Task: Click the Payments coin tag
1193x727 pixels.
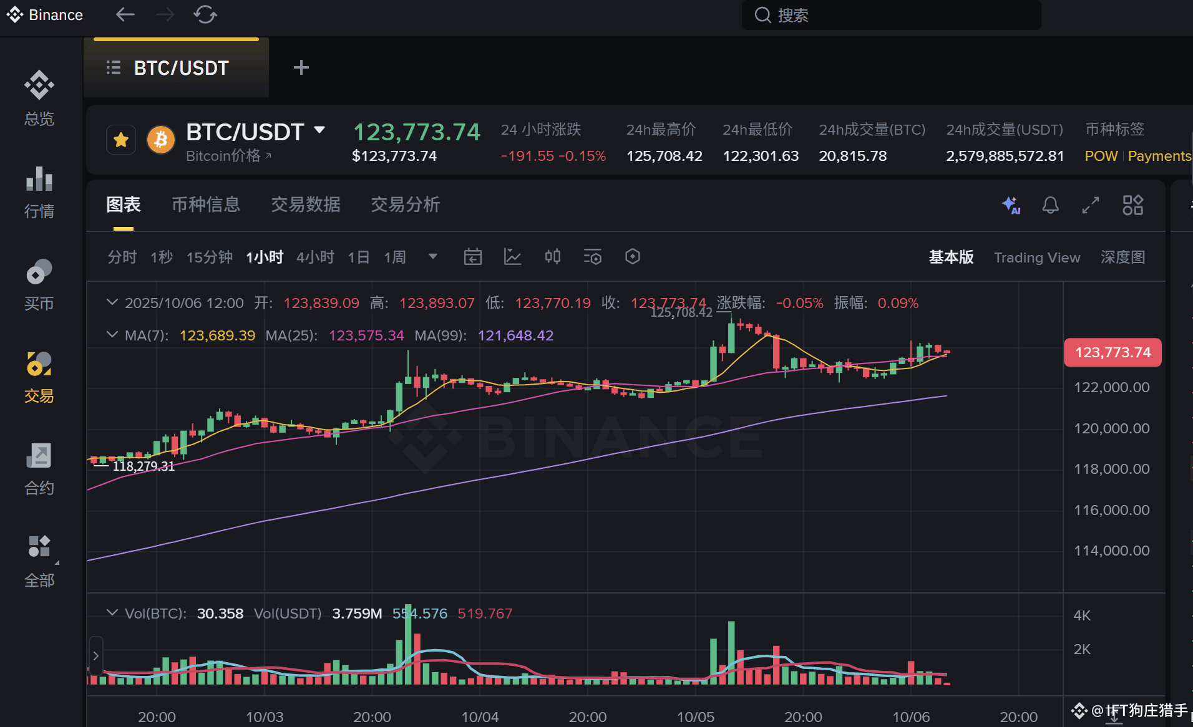Action: coord(1159,156)
